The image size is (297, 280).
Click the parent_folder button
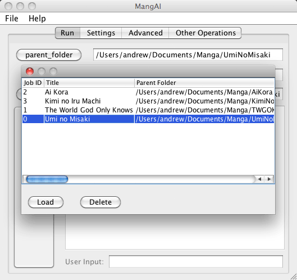[x=49, y=55]
